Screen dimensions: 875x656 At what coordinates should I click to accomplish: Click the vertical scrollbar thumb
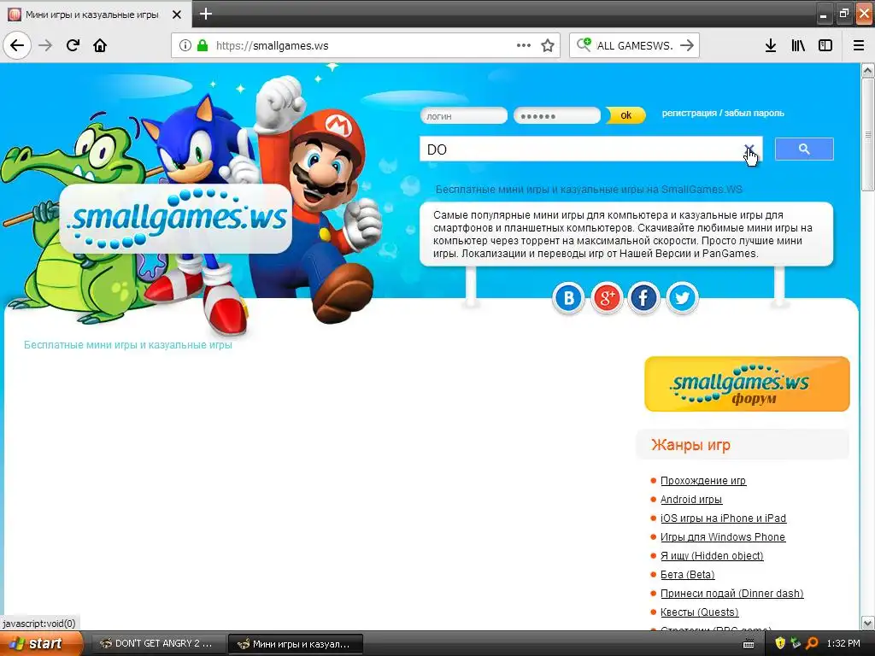pos(868,134)
